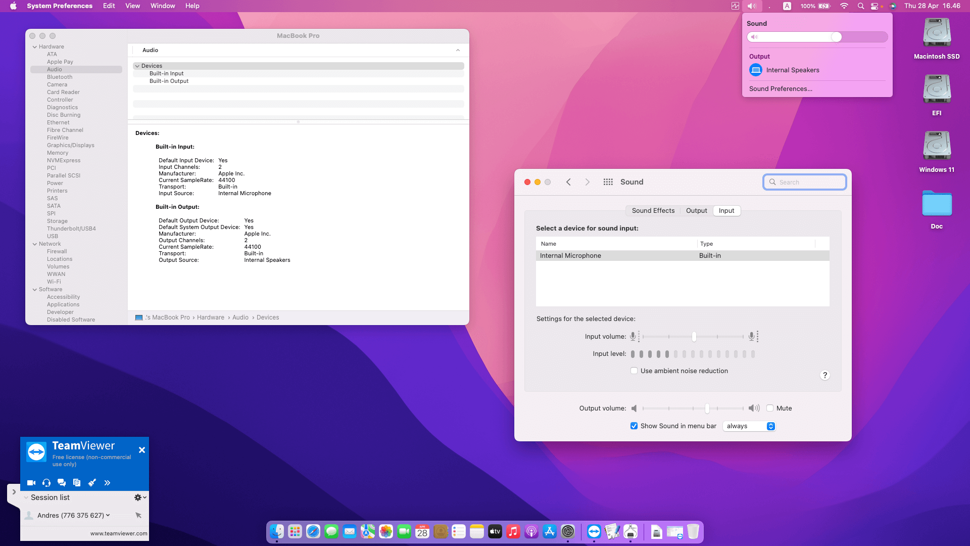The width and height of the screenshot is (970, 546).
Task: Click the TeamViewer video call icon
Action: pos(31,483)
